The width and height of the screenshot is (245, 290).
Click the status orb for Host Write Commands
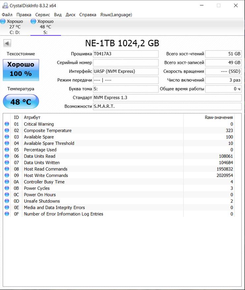pyautogui.click(x=7, y=175)
